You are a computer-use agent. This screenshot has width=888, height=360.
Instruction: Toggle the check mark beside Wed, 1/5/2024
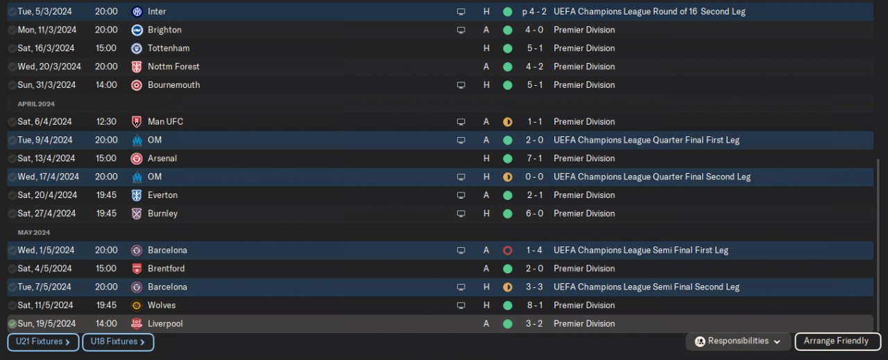point(12,251)
